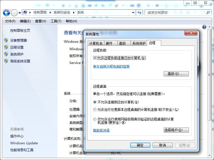This screenshot has width=214, height=160.
Task: Open the address bar history dropdown arrow
Action: [x=133, y=13]
